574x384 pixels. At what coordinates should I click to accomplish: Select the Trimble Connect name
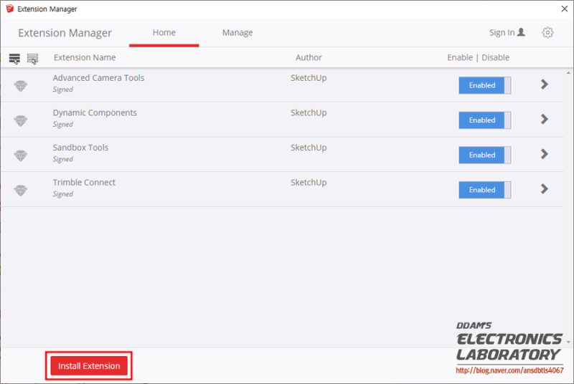point(84,182)
